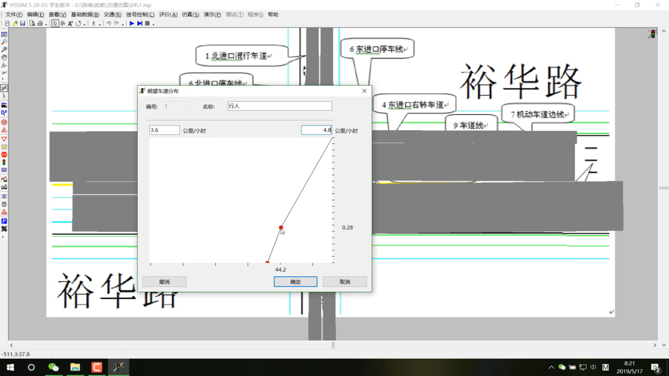
Task: Click the single-step simulation icon
Action: click(x=140, y=23)
